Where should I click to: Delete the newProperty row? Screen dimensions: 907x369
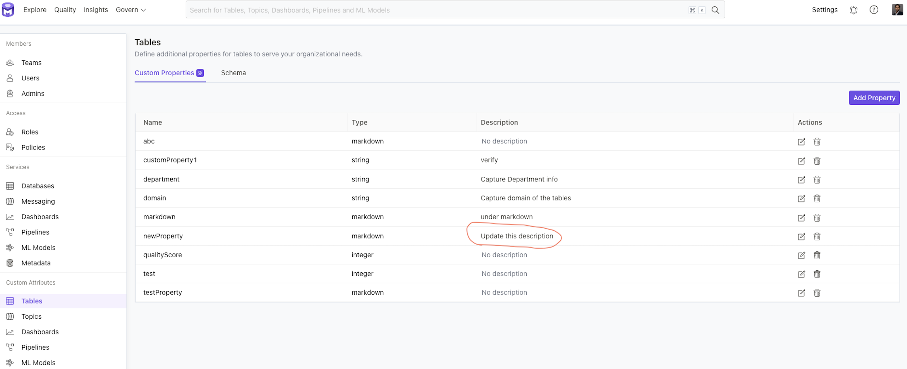[x=817, y=237]
